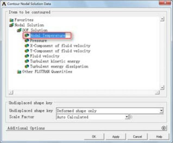The height and width of the screenshot is (143, 173).
Task: Open the Other FLOTRAN Quantities folder icon
Action: pyautogui.click(x=19, y=72)
